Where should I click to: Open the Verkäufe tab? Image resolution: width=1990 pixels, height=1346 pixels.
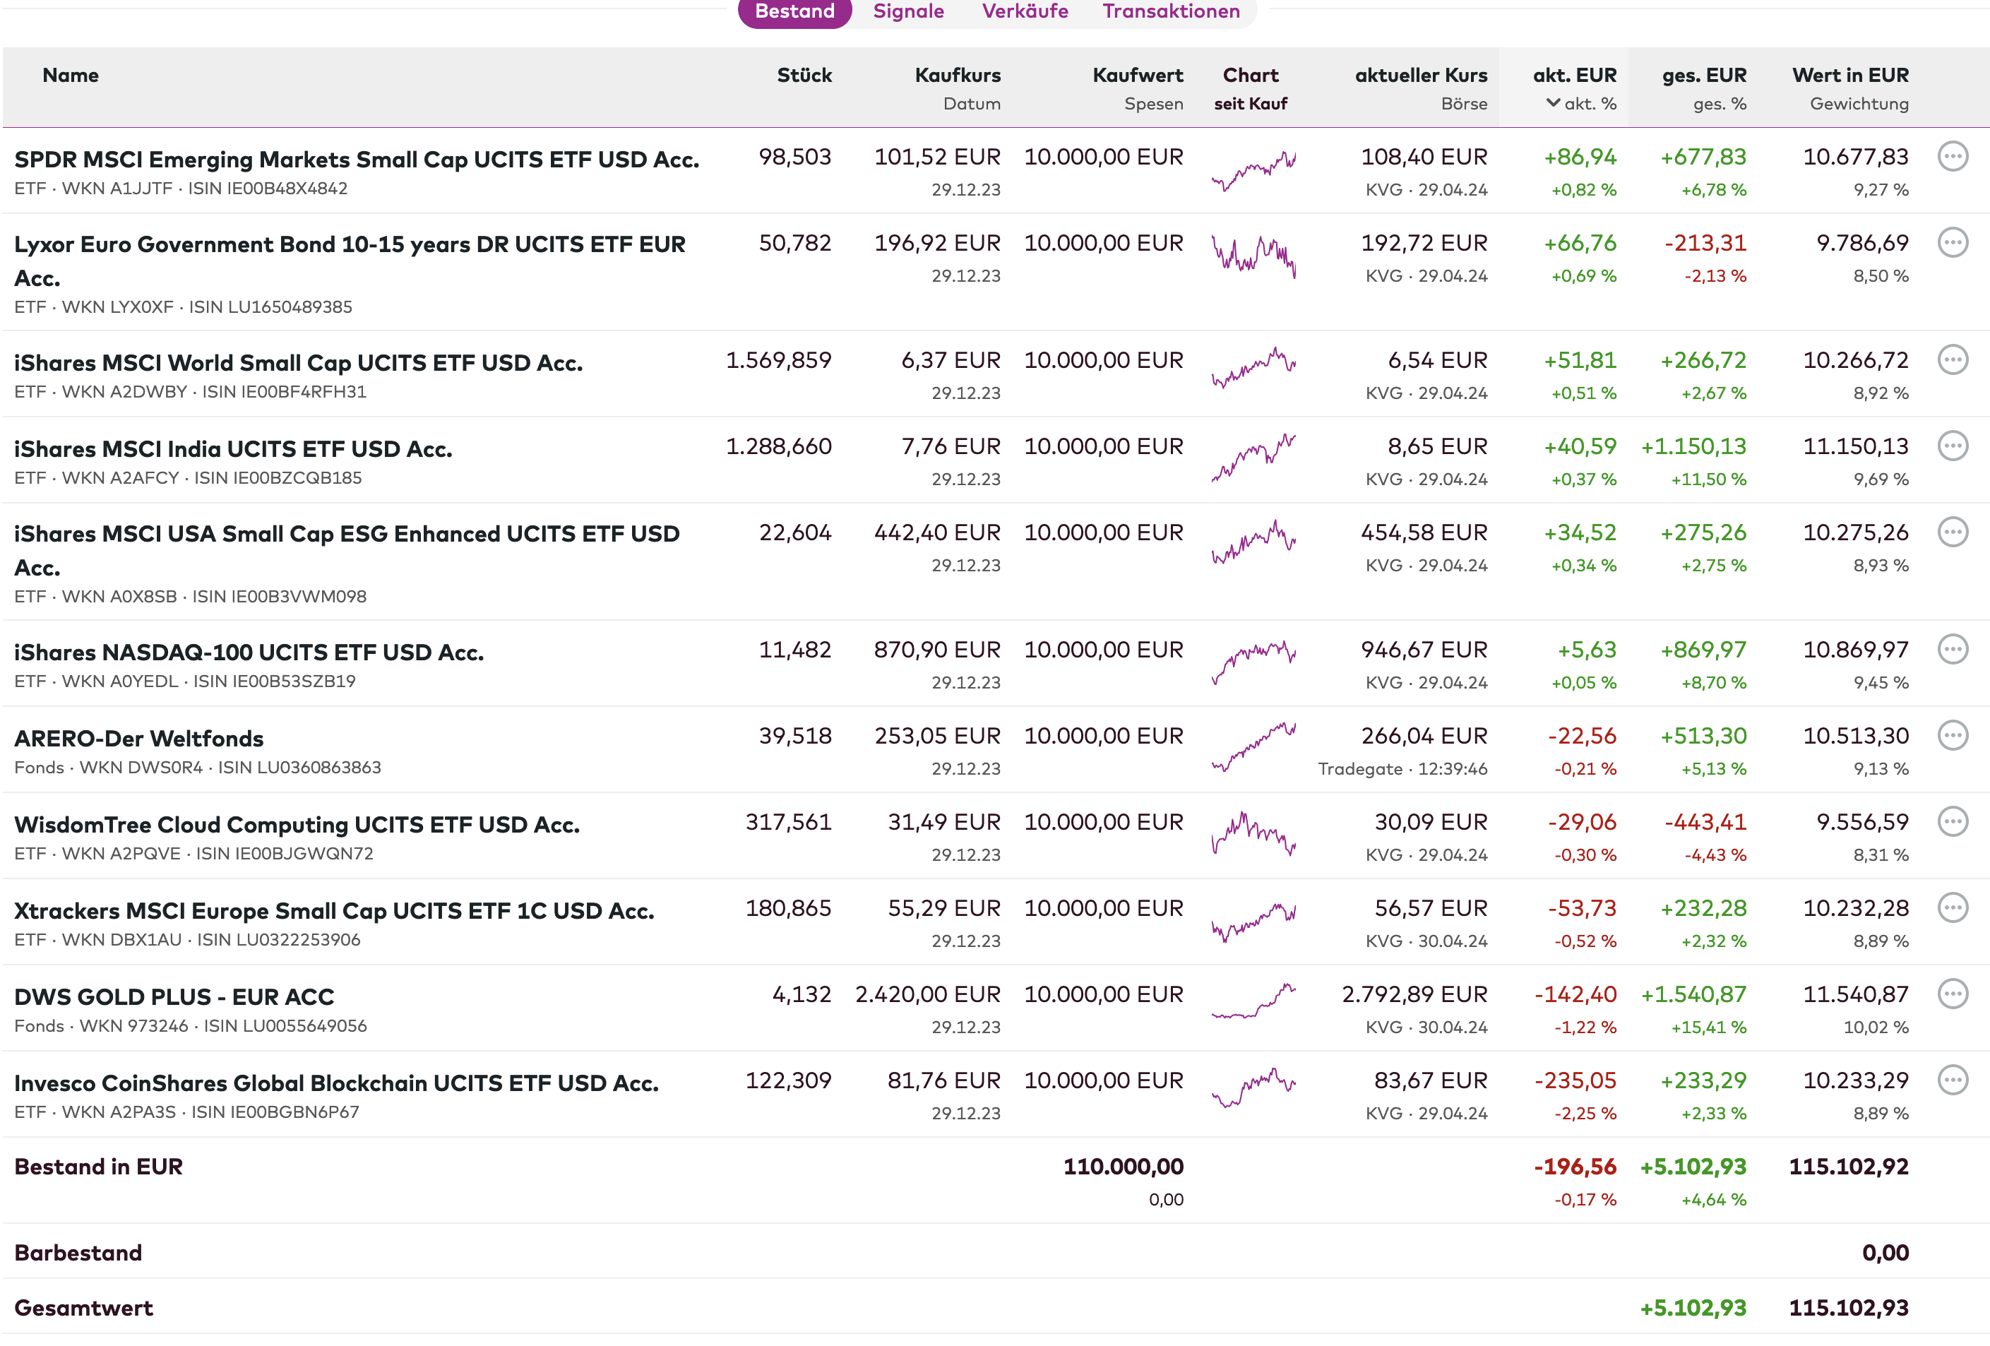click(1024, 12)
